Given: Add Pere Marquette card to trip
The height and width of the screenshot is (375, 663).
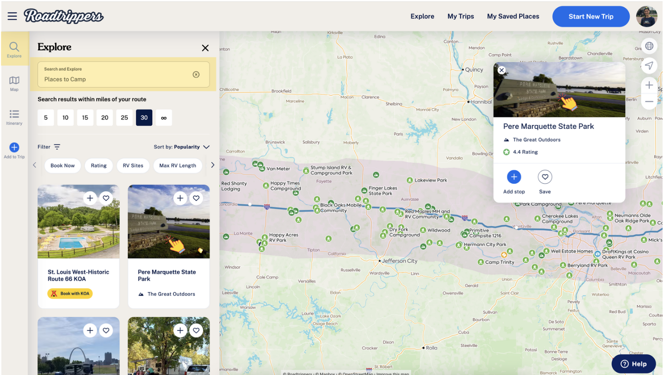Looking at the screenshot, I should click(180, 198).
